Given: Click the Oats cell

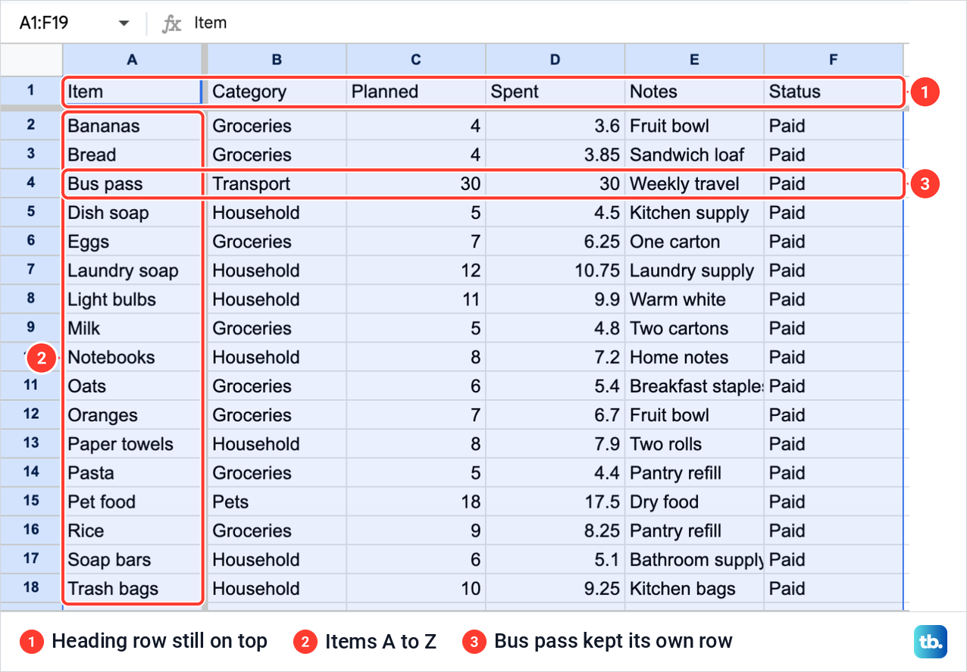Looking at the screenshot, I should pos(133,386).
